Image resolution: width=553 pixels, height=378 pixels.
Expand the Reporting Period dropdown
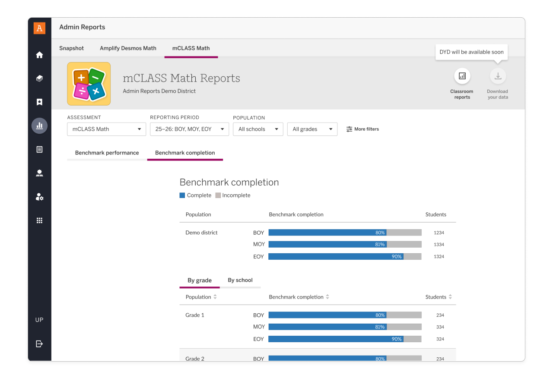pyautogui.click(x=189, y=129)
